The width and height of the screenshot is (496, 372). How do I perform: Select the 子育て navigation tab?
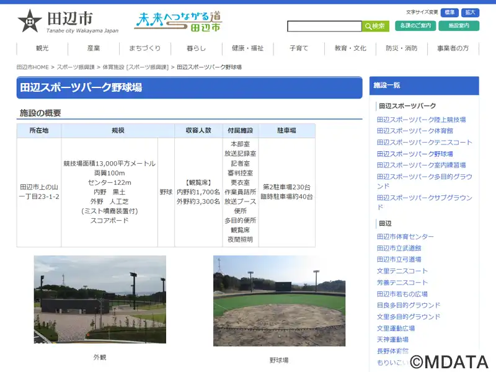299,48
